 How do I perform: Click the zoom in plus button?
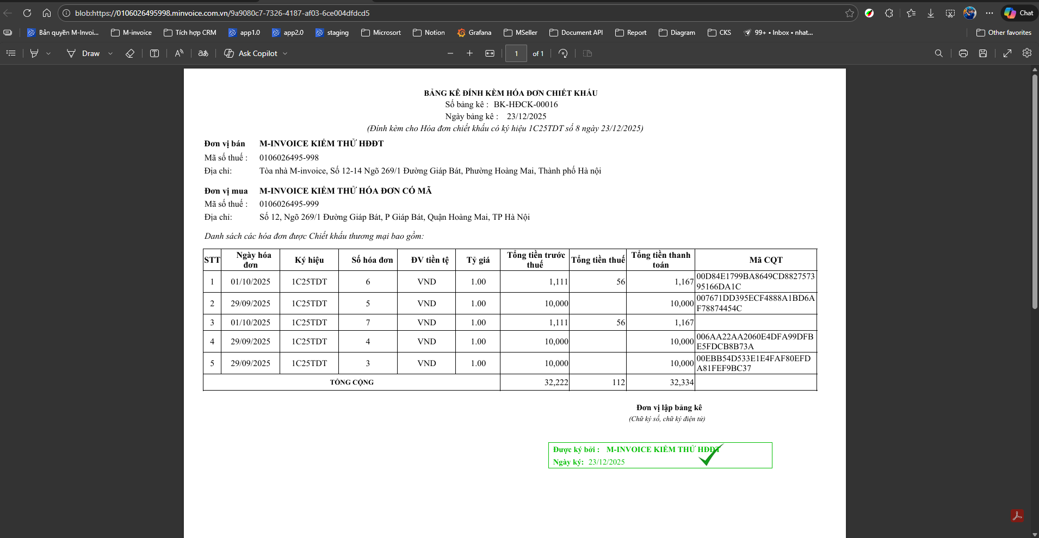(x=469, y=53)
